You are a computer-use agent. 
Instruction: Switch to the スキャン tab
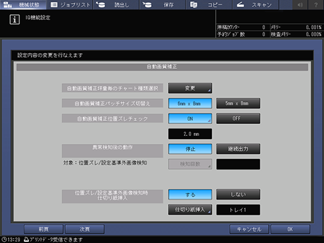click(x=256, y=4)
